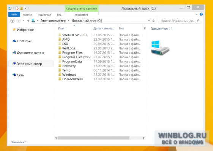Image resolution: width=213 pixels, height=151 pixels.
Task: Go back with the Back arrow button
Action: pos(13,21)
